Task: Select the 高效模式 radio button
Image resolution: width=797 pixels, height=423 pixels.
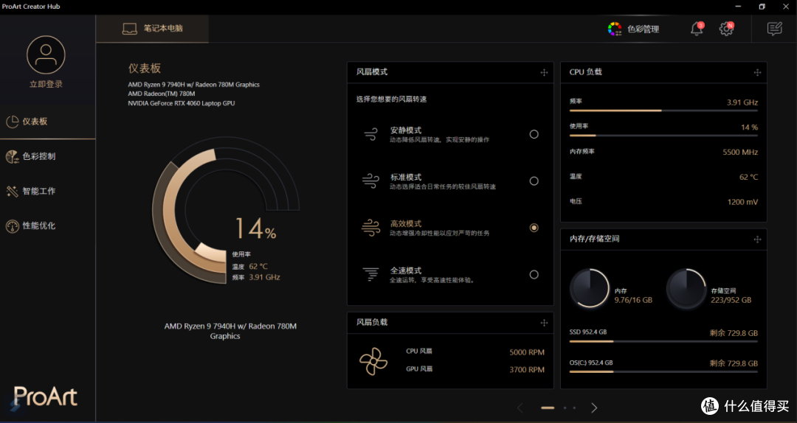Action: point(534,228)
